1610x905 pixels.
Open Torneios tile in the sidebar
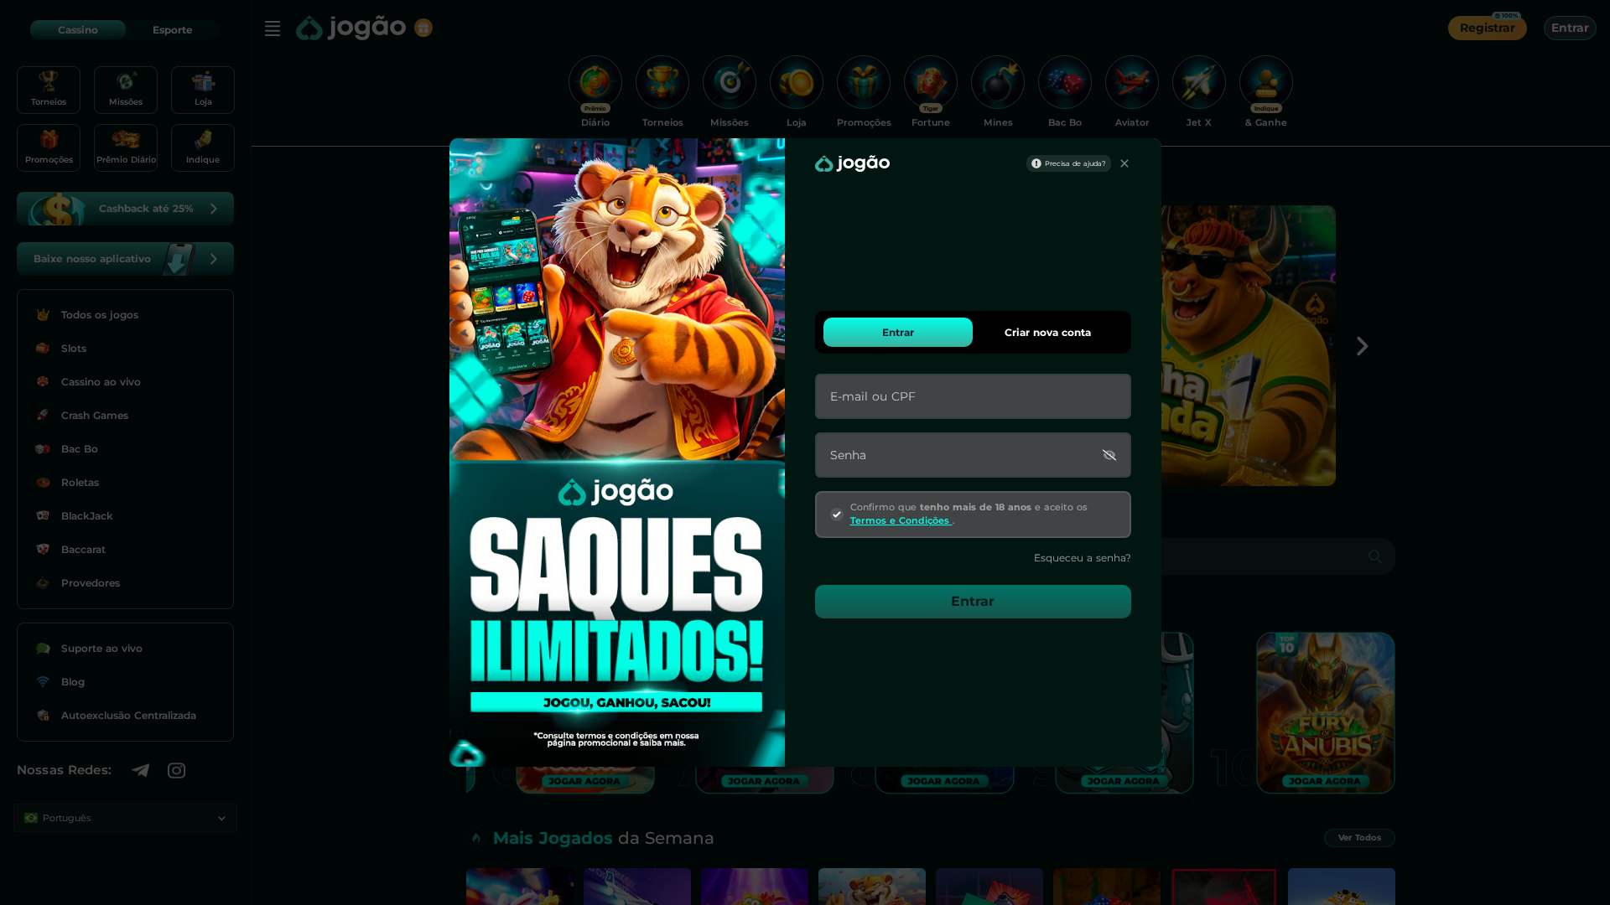pyautogui.click(x=49, y=90)
